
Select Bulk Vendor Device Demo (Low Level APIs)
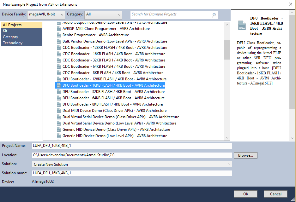tap(115, 41)
